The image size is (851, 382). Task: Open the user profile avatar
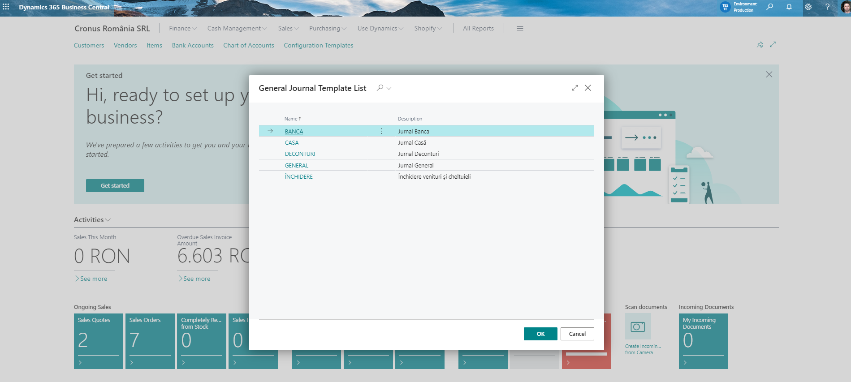coord(846,7)
